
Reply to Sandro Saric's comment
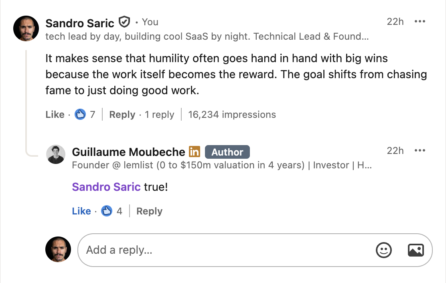click(x=122, y=115)
